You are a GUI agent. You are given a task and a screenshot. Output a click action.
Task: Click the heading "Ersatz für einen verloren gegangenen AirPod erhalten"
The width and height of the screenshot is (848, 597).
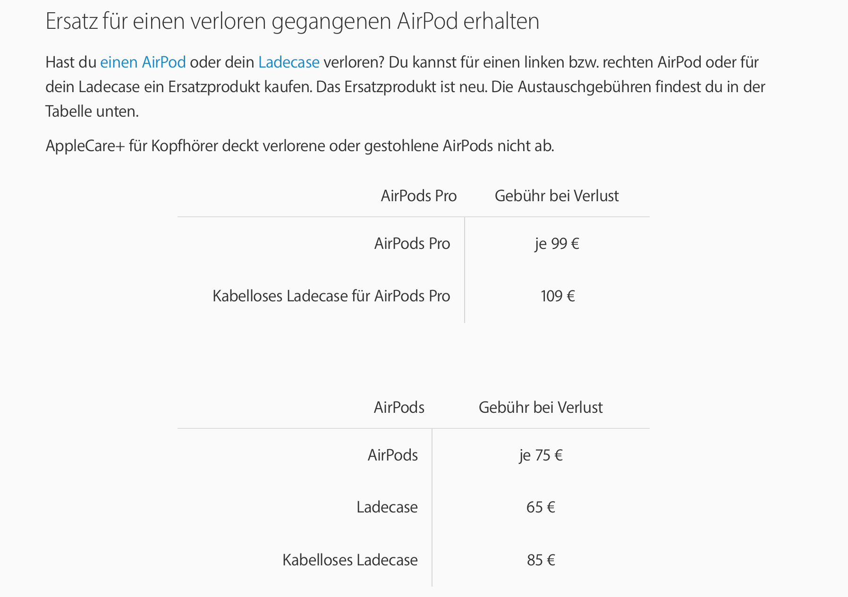[x=292, y=21]
